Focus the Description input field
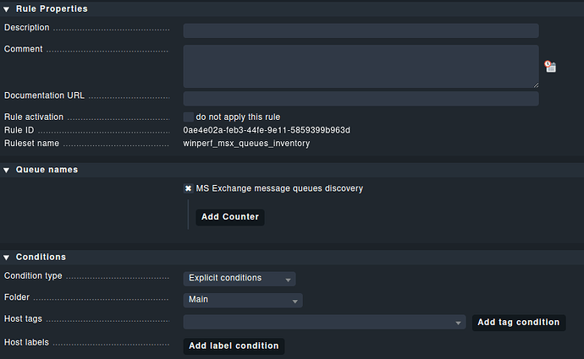 (361, 30)
